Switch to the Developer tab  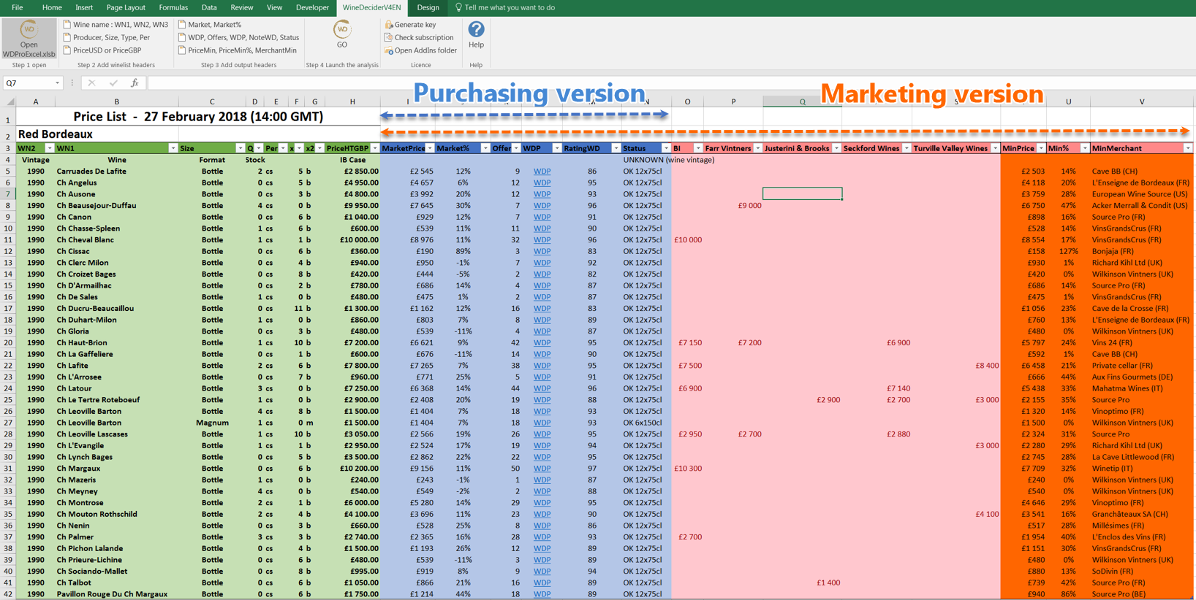[312, 7]
